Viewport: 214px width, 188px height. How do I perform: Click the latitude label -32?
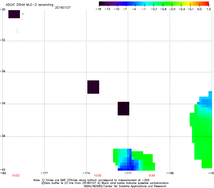(3, 40)
